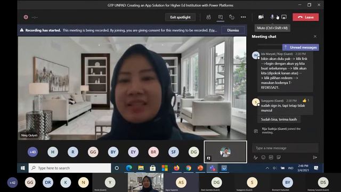Viewport: 341px width, 192px height.
Task: Open File Explorer from the taskbar
Action: point(141,168)
